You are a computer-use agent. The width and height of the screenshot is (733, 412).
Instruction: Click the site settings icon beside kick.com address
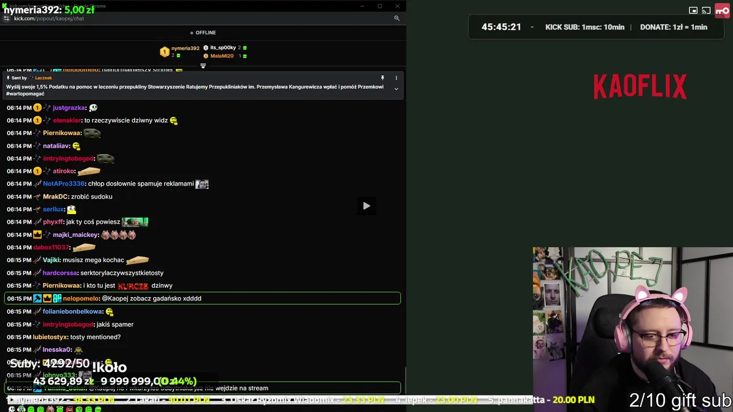7,18
